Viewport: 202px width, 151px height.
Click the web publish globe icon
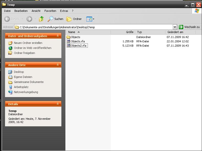[10, 48]
